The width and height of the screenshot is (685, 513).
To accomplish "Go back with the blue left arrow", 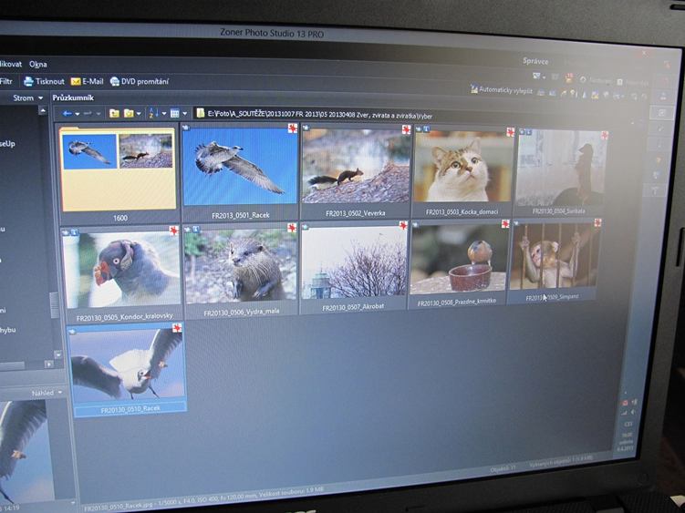I will [67, 114].
